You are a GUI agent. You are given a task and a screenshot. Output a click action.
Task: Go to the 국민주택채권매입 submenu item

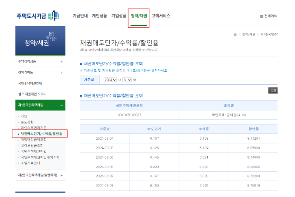point(34,151)
